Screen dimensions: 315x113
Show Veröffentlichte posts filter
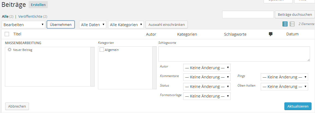[30, 17]
